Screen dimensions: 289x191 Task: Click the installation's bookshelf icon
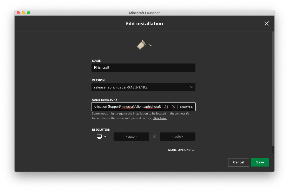(x=141, y=45)
